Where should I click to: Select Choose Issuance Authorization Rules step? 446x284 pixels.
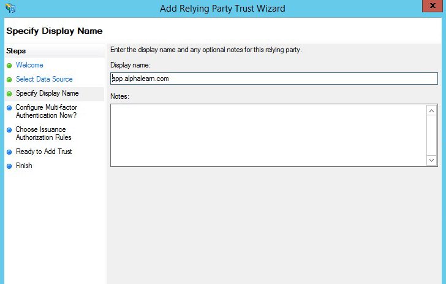(x=43, y=133)
